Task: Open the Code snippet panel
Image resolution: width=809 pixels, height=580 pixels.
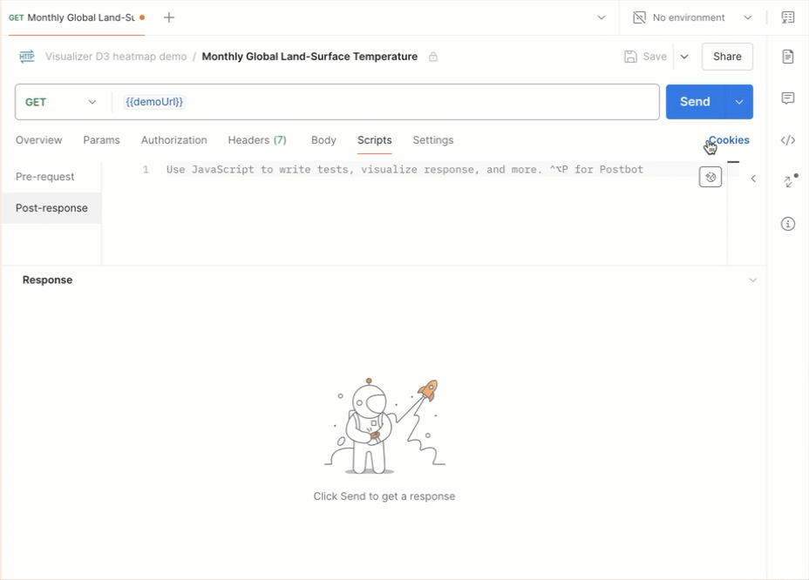Action: click(787, 138)
